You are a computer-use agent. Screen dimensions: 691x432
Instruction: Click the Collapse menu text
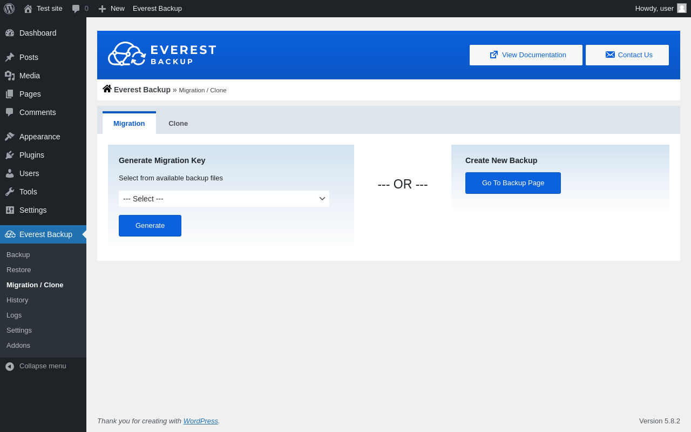[x=43, y=366]
